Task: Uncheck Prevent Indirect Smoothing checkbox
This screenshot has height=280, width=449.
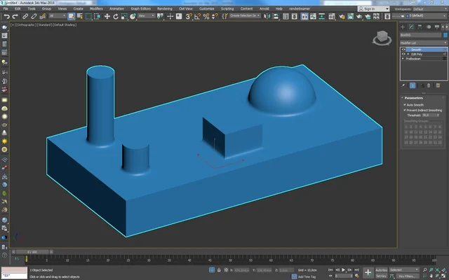Action: point(405,110)
